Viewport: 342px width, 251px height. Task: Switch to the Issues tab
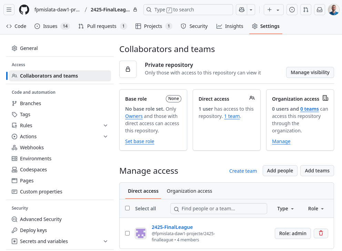point(52,26)
